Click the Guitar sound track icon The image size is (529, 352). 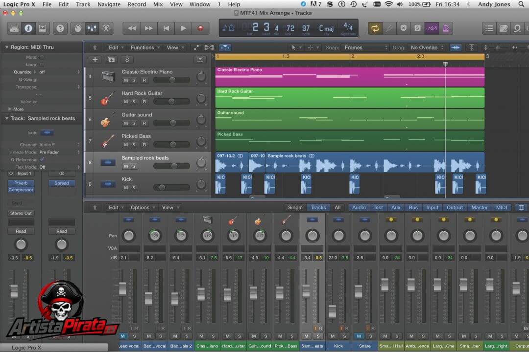tap(107, 120)
